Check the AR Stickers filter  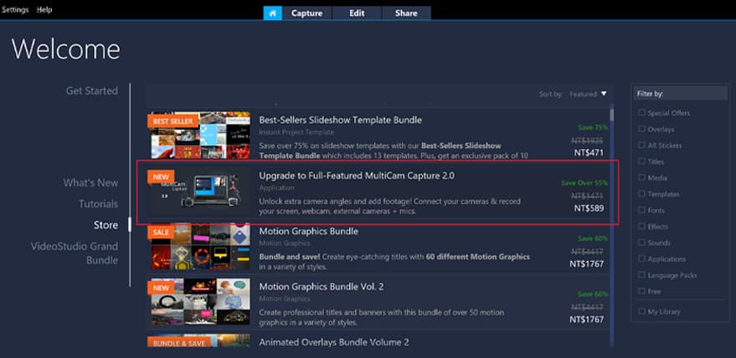click(641, 145)
